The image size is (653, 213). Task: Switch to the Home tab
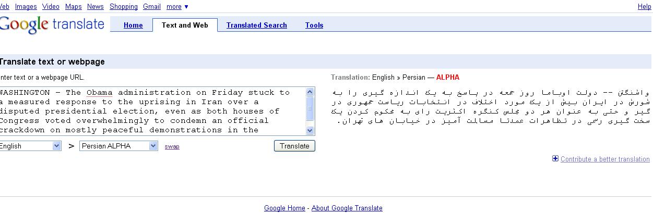(x=133, y=25)
